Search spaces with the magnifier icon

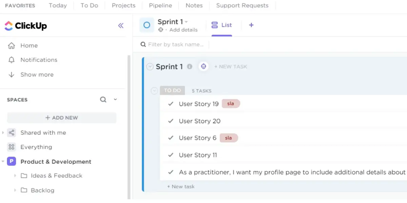[103, 99]
